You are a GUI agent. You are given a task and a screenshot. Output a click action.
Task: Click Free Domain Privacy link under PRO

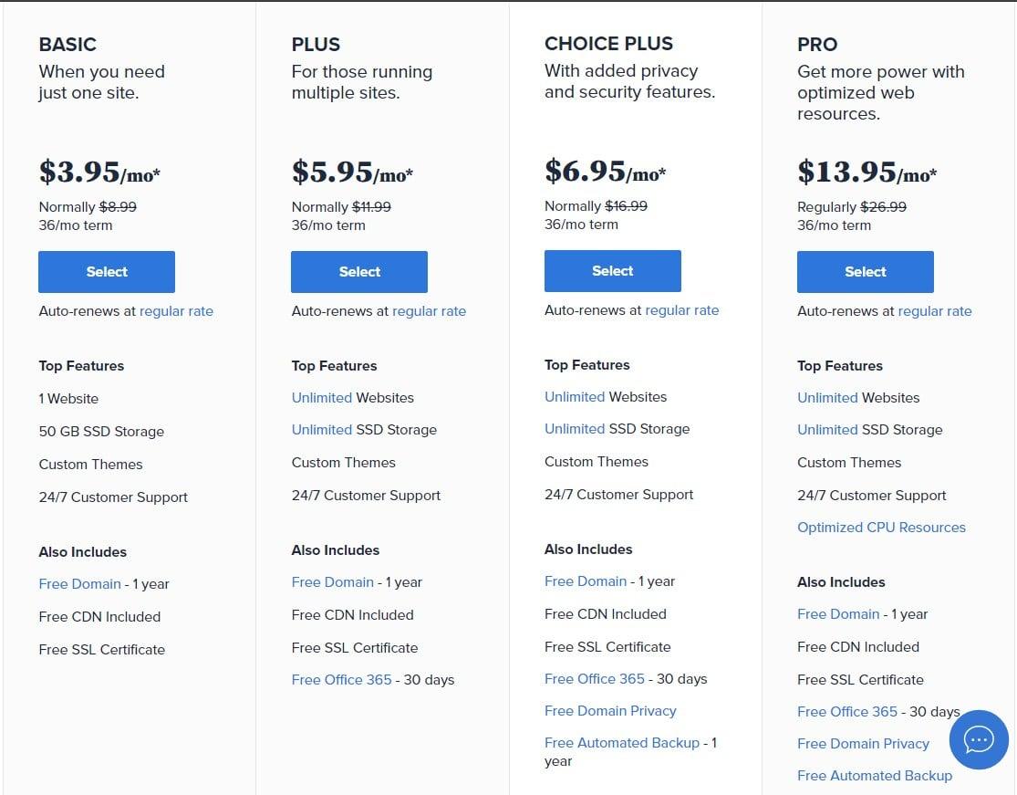point(863,743)
